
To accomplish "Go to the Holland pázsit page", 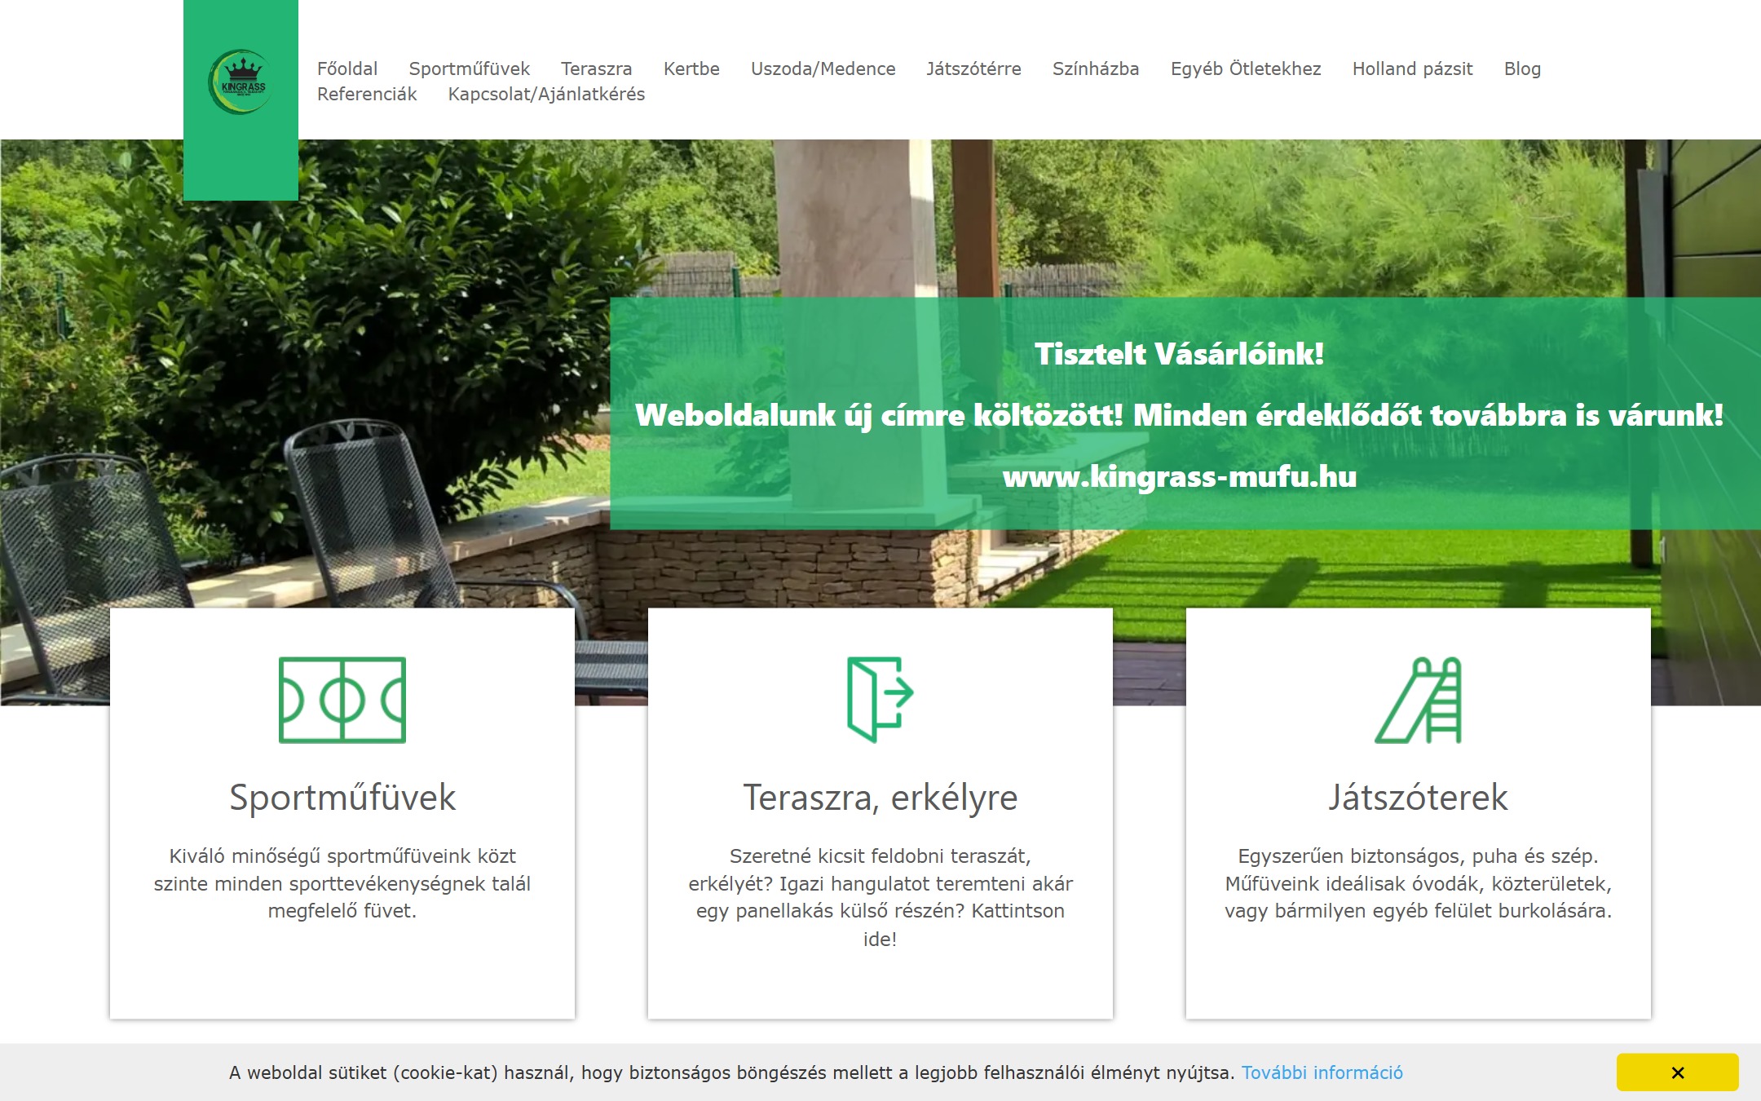I will [1413, 69].
